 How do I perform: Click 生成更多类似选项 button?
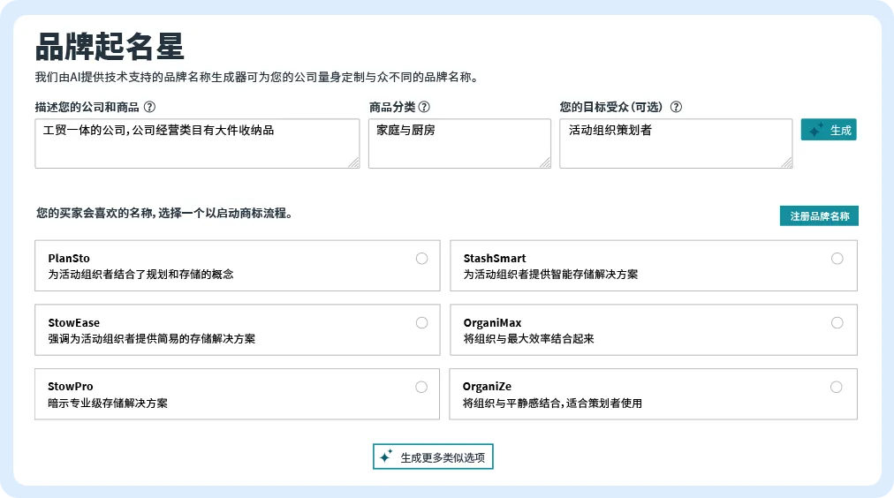point(433,457)
